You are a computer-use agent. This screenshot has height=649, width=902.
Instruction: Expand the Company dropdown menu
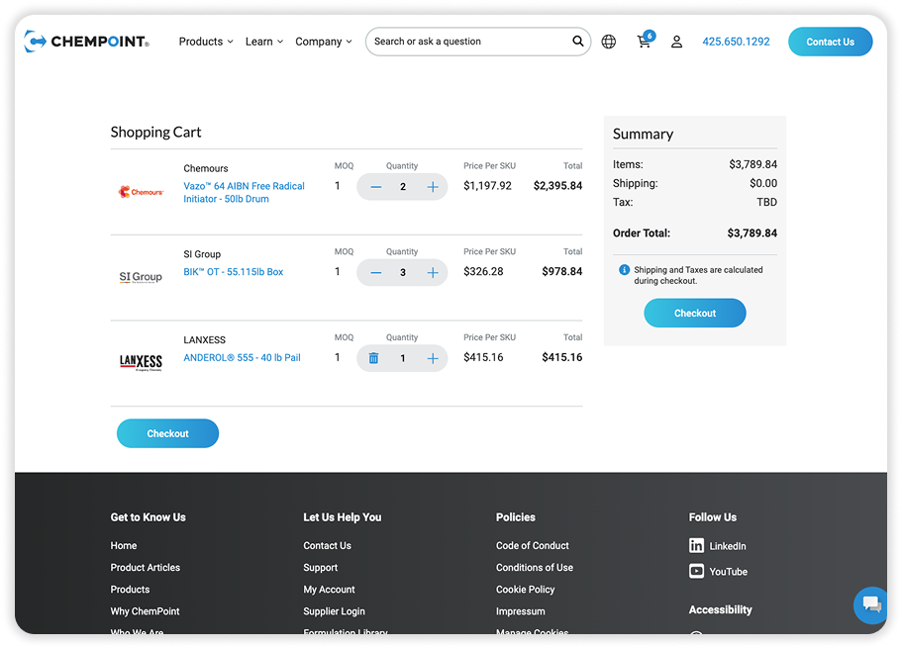[324, 42]
